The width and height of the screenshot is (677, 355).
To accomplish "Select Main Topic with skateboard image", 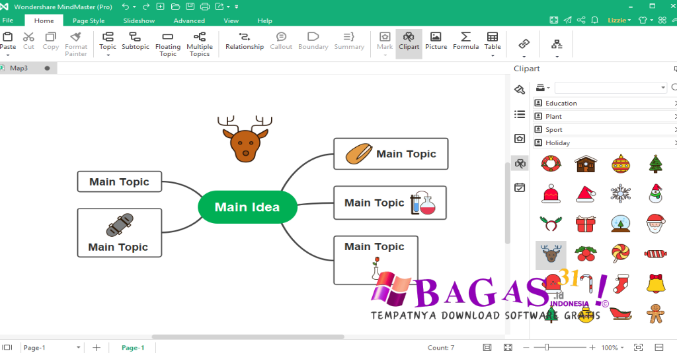I will [119, 233].
